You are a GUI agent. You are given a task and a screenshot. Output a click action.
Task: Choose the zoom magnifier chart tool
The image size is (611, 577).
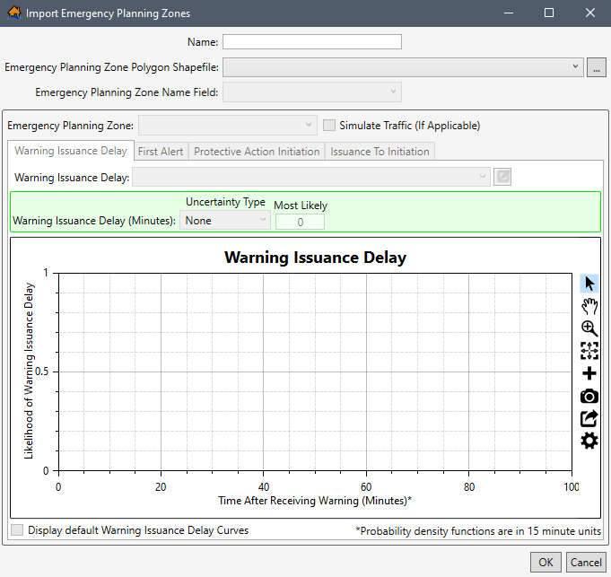pyautogui.click(x=589, y=328)
